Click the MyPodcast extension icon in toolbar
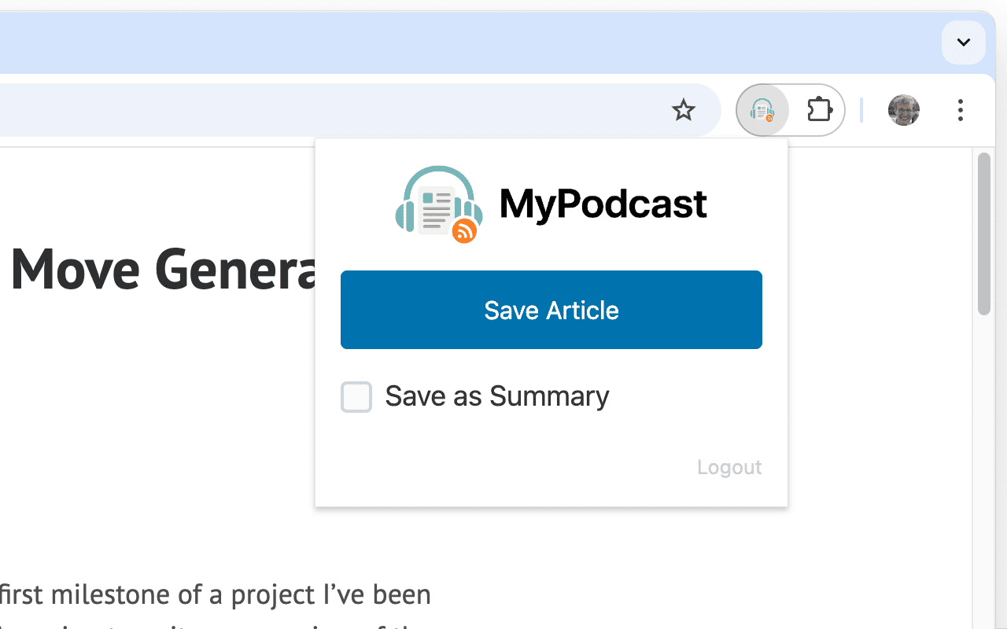 coord(762,110)
